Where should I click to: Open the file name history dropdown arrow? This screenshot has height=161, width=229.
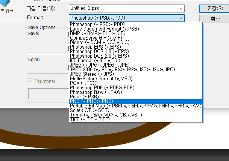181,9
